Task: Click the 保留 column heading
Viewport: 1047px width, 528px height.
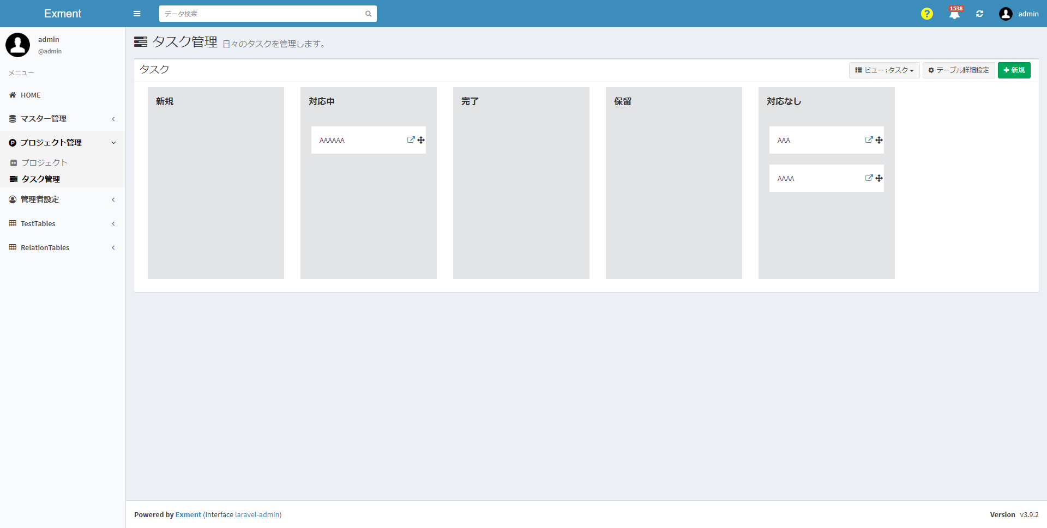Action: [x=622, y=101]
